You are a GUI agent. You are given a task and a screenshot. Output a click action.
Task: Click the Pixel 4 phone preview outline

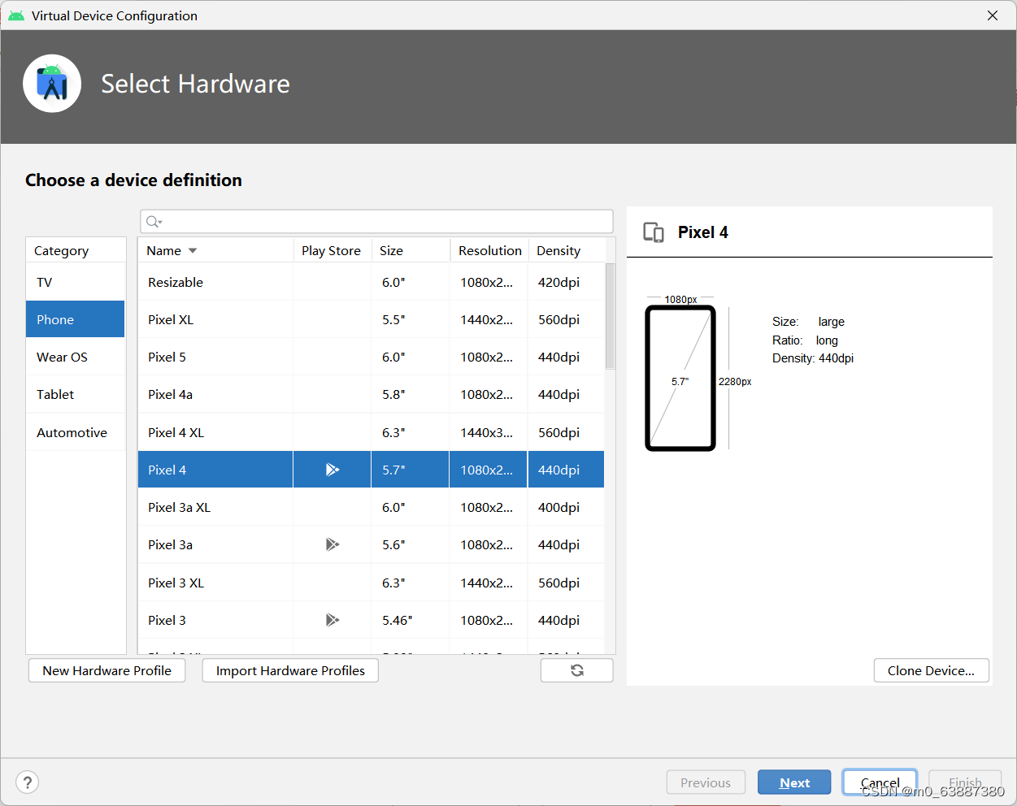click(x=680, y=378)
